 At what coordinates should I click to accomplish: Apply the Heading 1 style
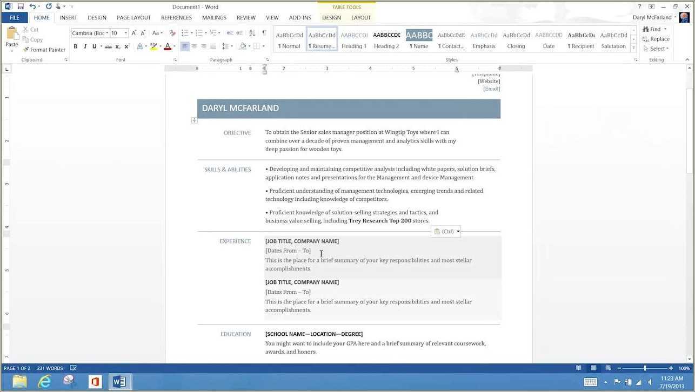[x=353, y=39]
